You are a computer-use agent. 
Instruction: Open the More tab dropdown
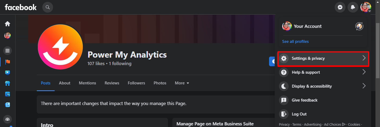click(x=182, y=83)
